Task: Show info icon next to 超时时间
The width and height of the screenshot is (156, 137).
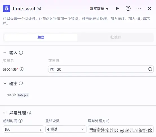Action: click(x=21, y=121)
